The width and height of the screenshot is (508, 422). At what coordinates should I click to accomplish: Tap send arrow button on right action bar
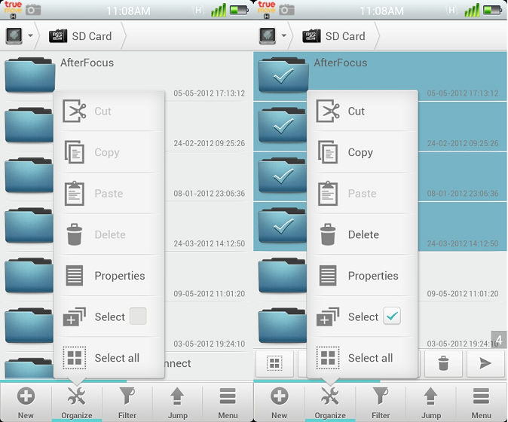tap(485, 364)
